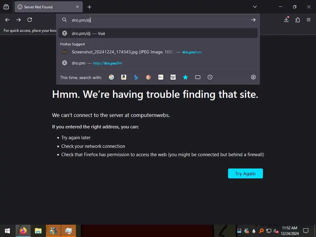Search this time with Bing

coord(136,77)
